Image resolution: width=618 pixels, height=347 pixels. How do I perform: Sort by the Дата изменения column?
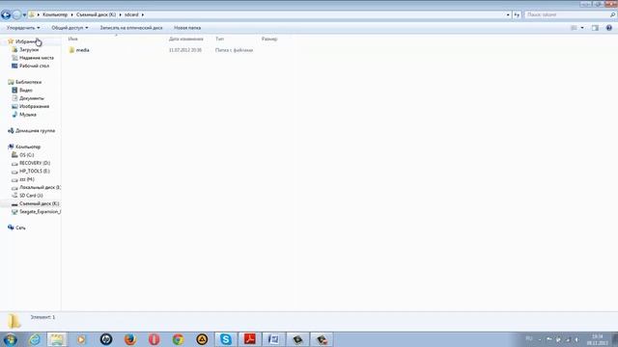tap(186, 39)
